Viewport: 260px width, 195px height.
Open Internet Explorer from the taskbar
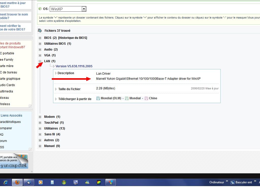click(6, 182)
